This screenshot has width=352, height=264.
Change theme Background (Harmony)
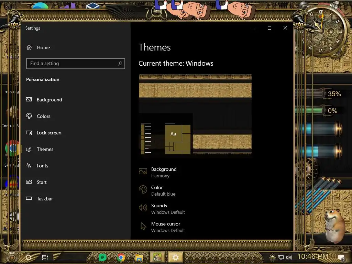pos(158,172)
